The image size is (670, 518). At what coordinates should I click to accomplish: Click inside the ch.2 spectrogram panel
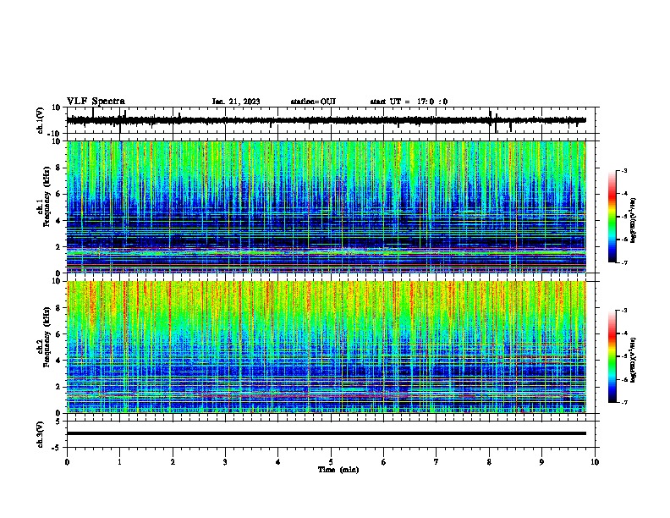tap(327, 347)
